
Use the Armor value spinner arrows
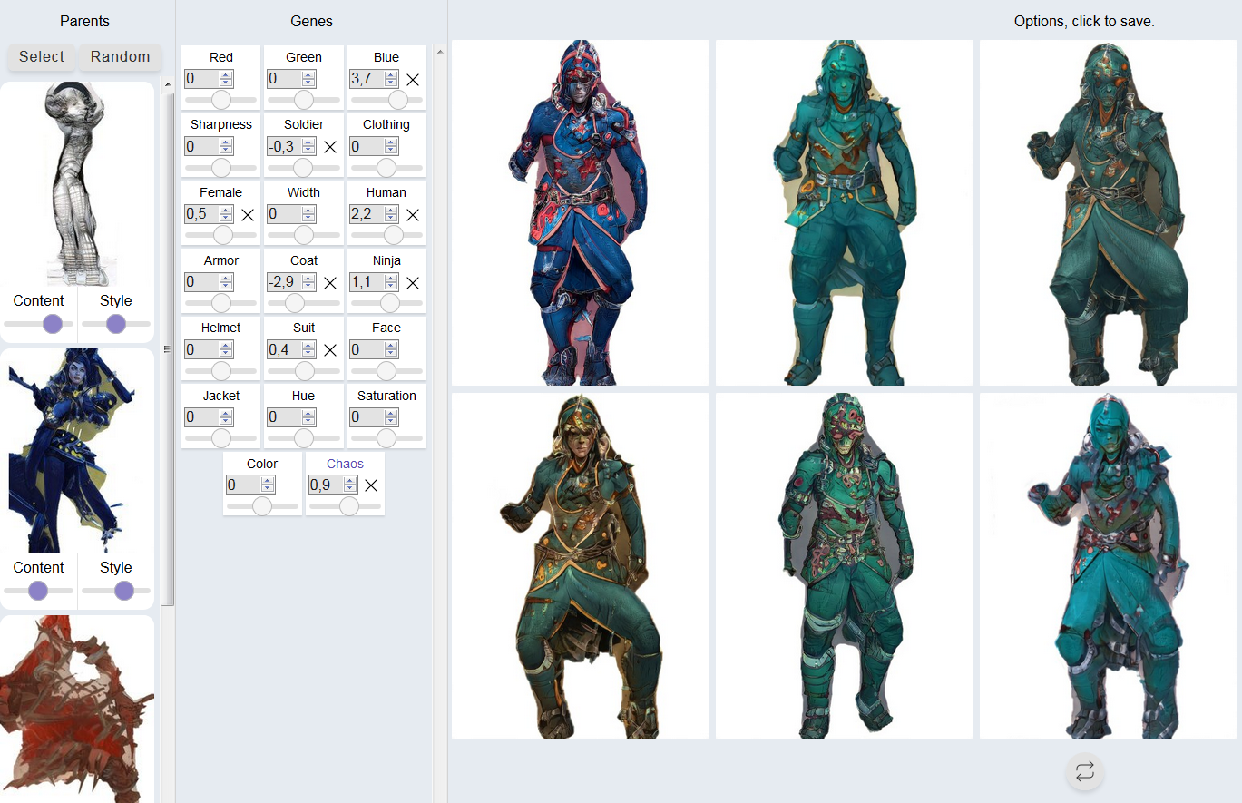coord(226,283)
